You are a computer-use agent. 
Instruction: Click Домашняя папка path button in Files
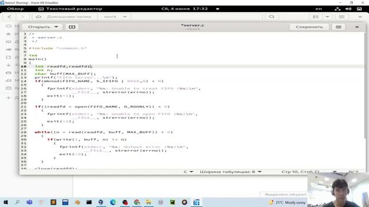point(65,17)
